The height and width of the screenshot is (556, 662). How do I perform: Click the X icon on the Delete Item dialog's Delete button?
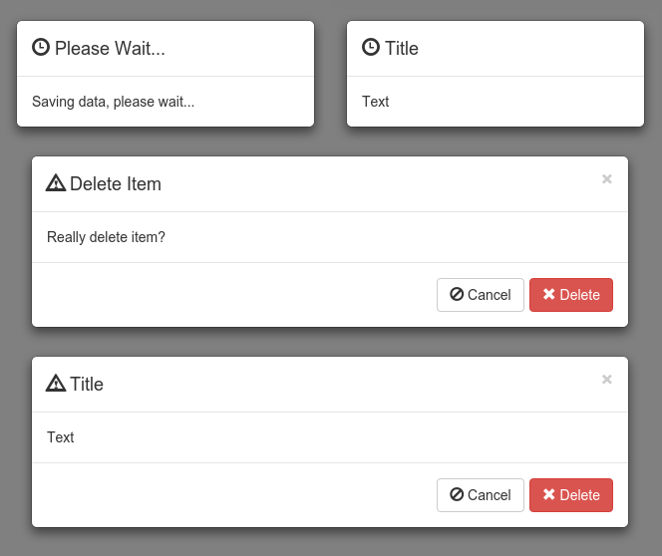[x=548, y=294]
